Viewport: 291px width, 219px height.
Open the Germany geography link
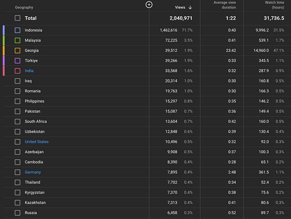coord(32,172)
